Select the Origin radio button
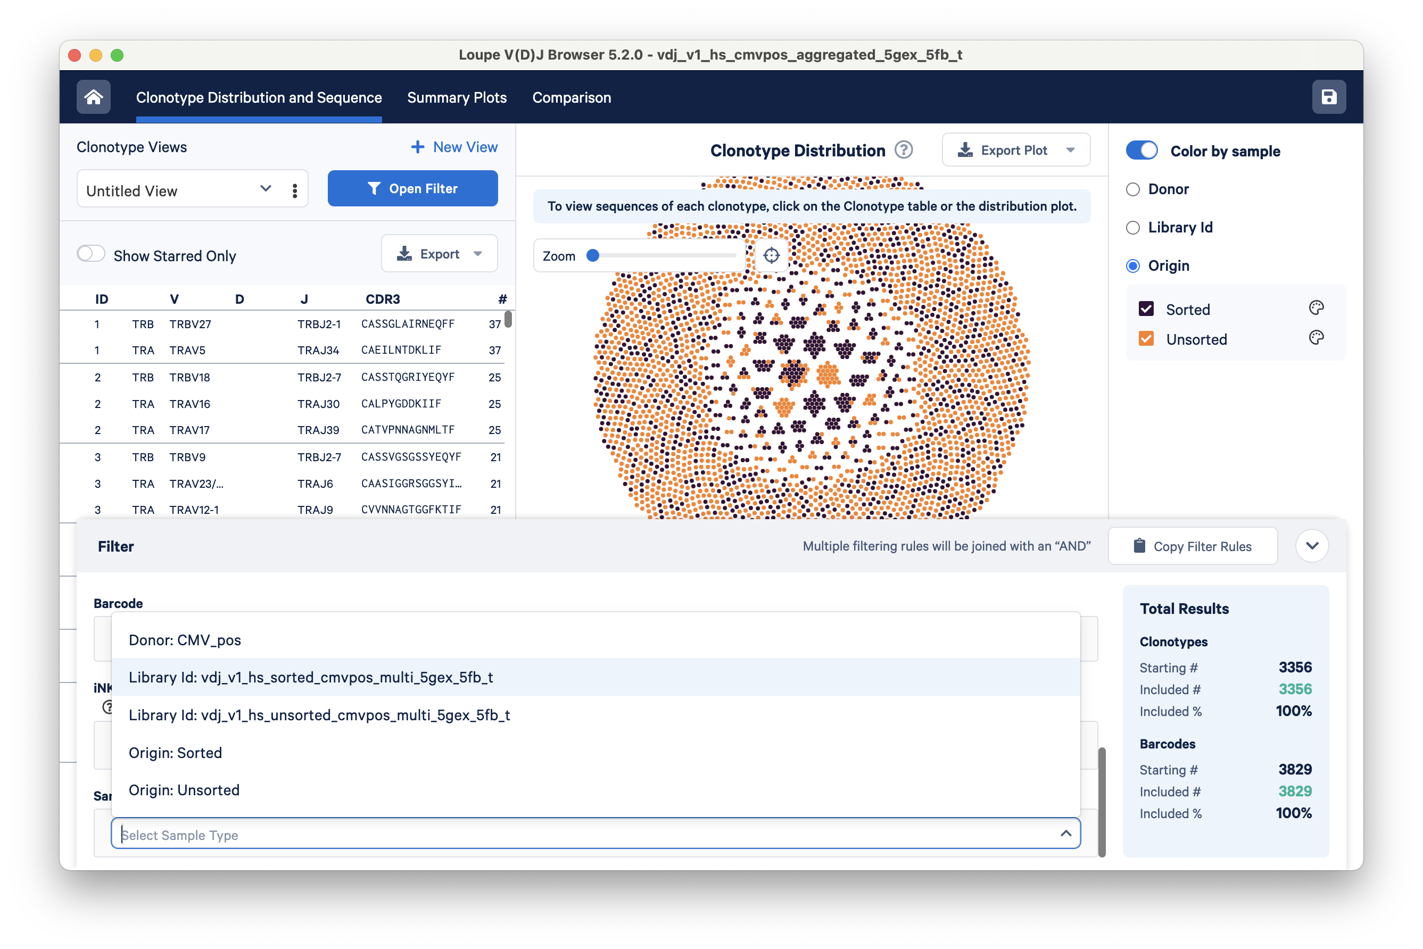This screenshot has width=1423, height=949. tap(1132, 265)
